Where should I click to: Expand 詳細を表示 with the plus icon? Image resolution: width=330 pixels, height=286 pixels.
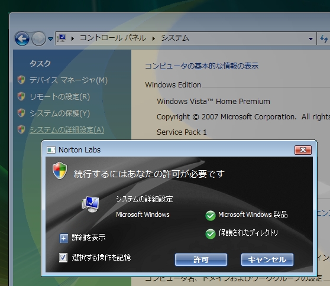click(63, 238)
